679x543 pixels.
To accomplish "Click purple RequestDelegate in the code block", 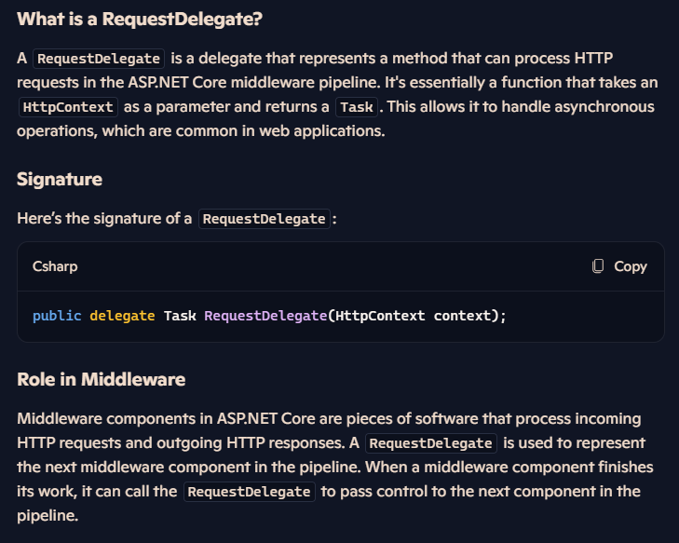I will [265, 316].
